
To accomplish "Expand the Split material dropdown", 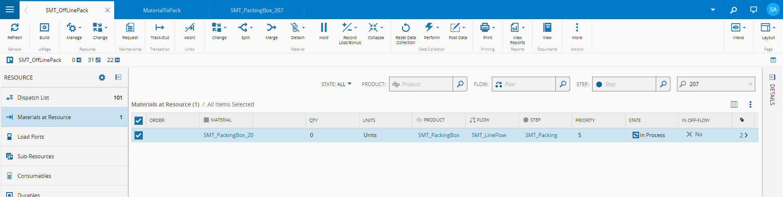I will tap(251, 28).
